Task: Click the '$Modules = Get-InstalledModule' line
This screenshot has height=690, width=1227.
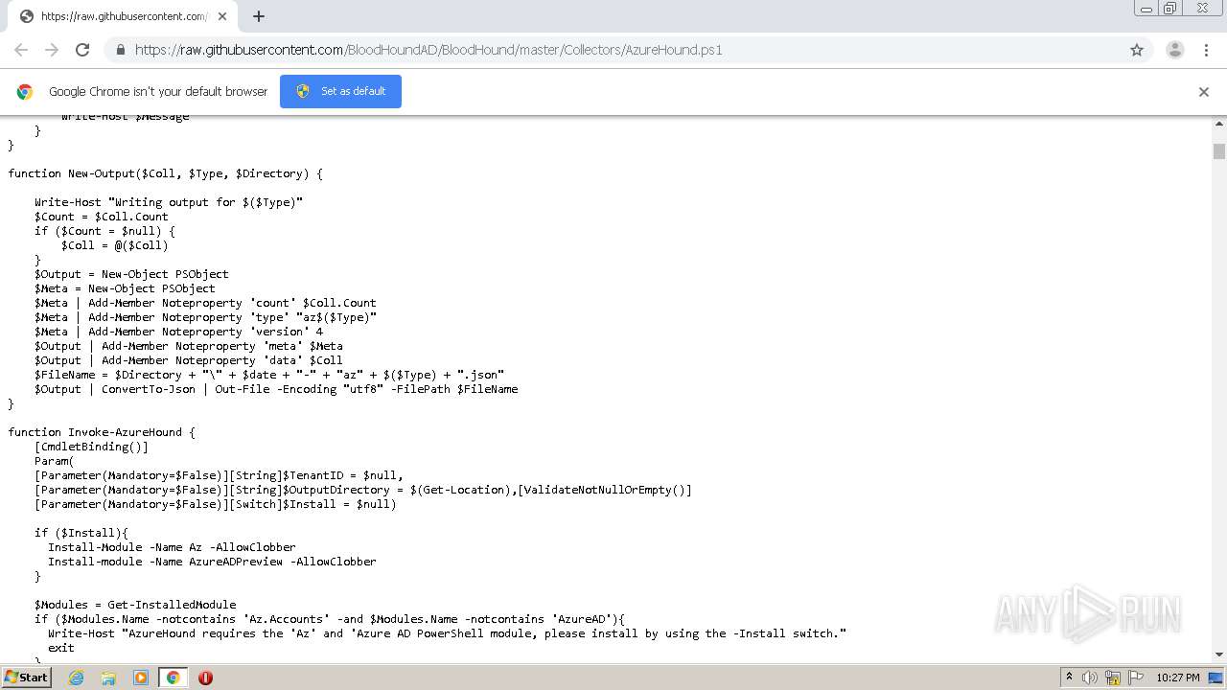Action: click(x=135, y=605)
